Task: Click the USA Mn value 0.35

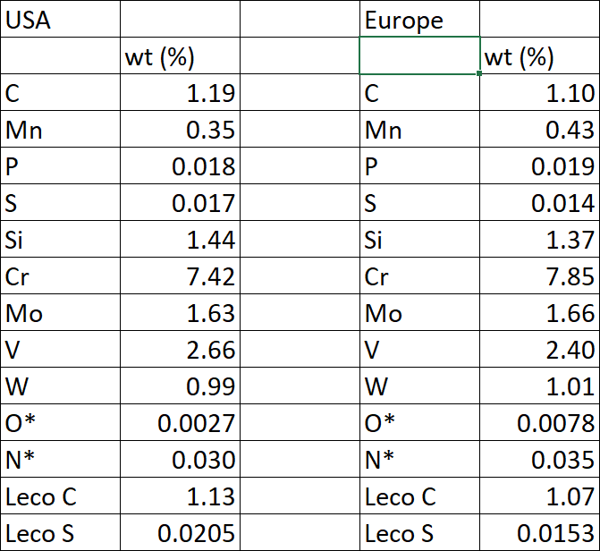Action: pos(179,130)
